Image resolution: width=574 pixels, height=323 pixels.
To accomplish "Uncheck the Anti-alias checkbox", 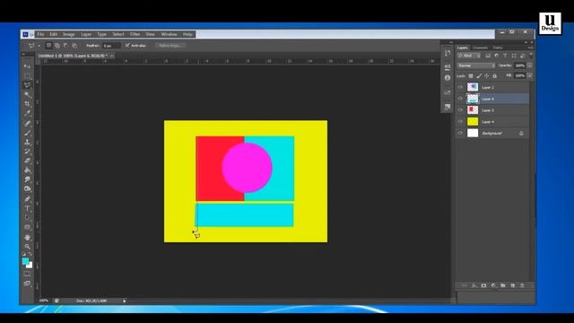I will [x=127, y=46].
